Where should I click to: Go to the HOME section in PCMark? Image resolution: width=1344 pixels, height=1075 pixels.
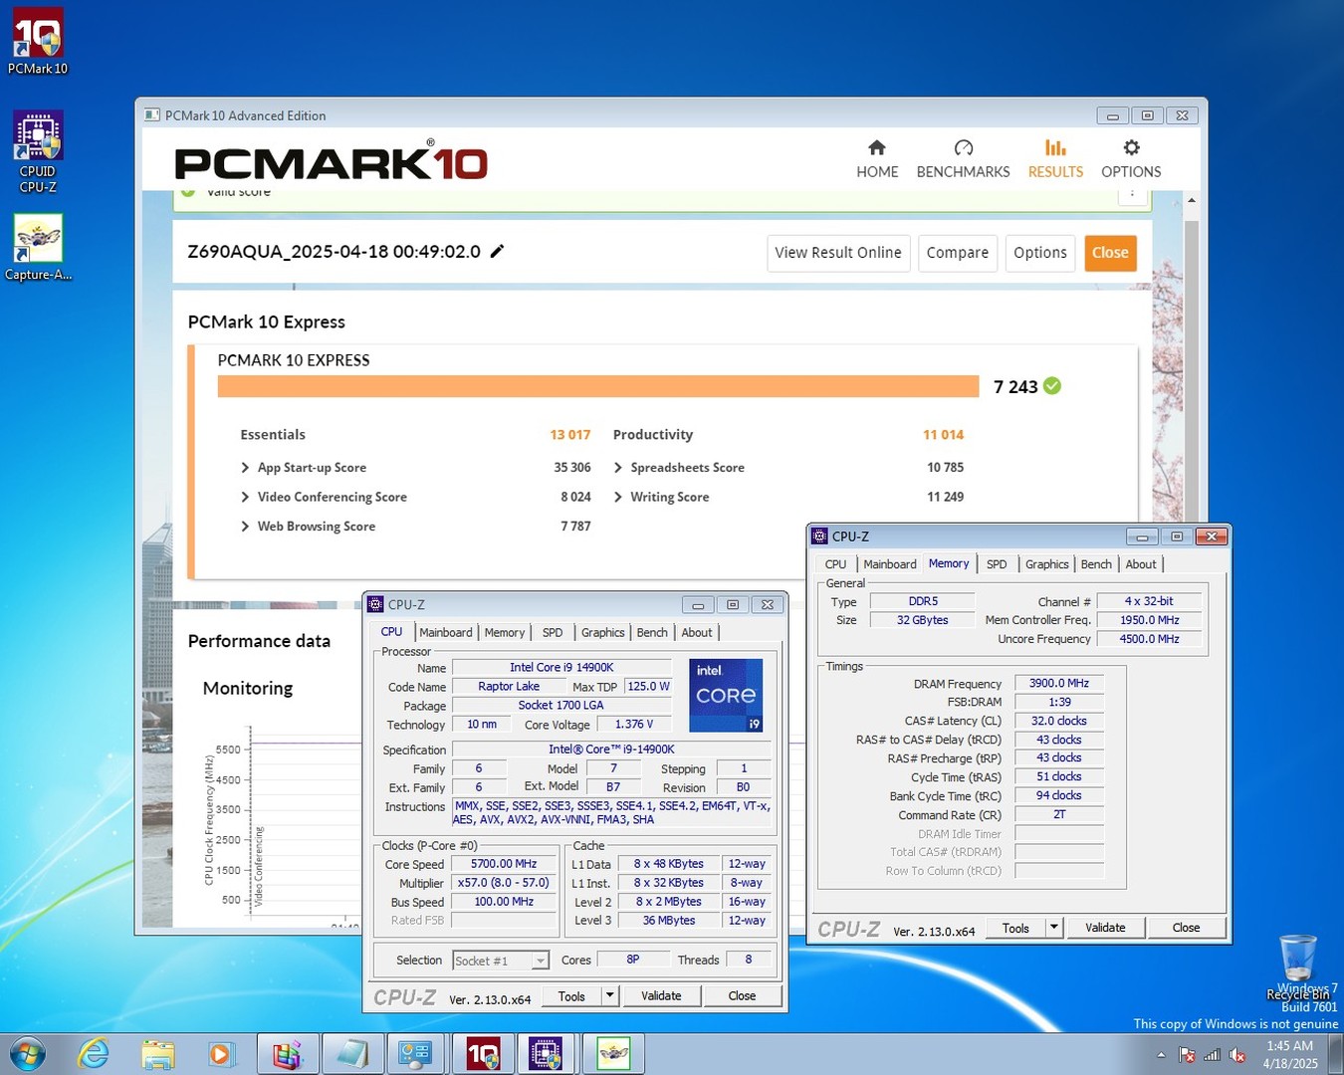pyautogui.click(x=877, y=159)
